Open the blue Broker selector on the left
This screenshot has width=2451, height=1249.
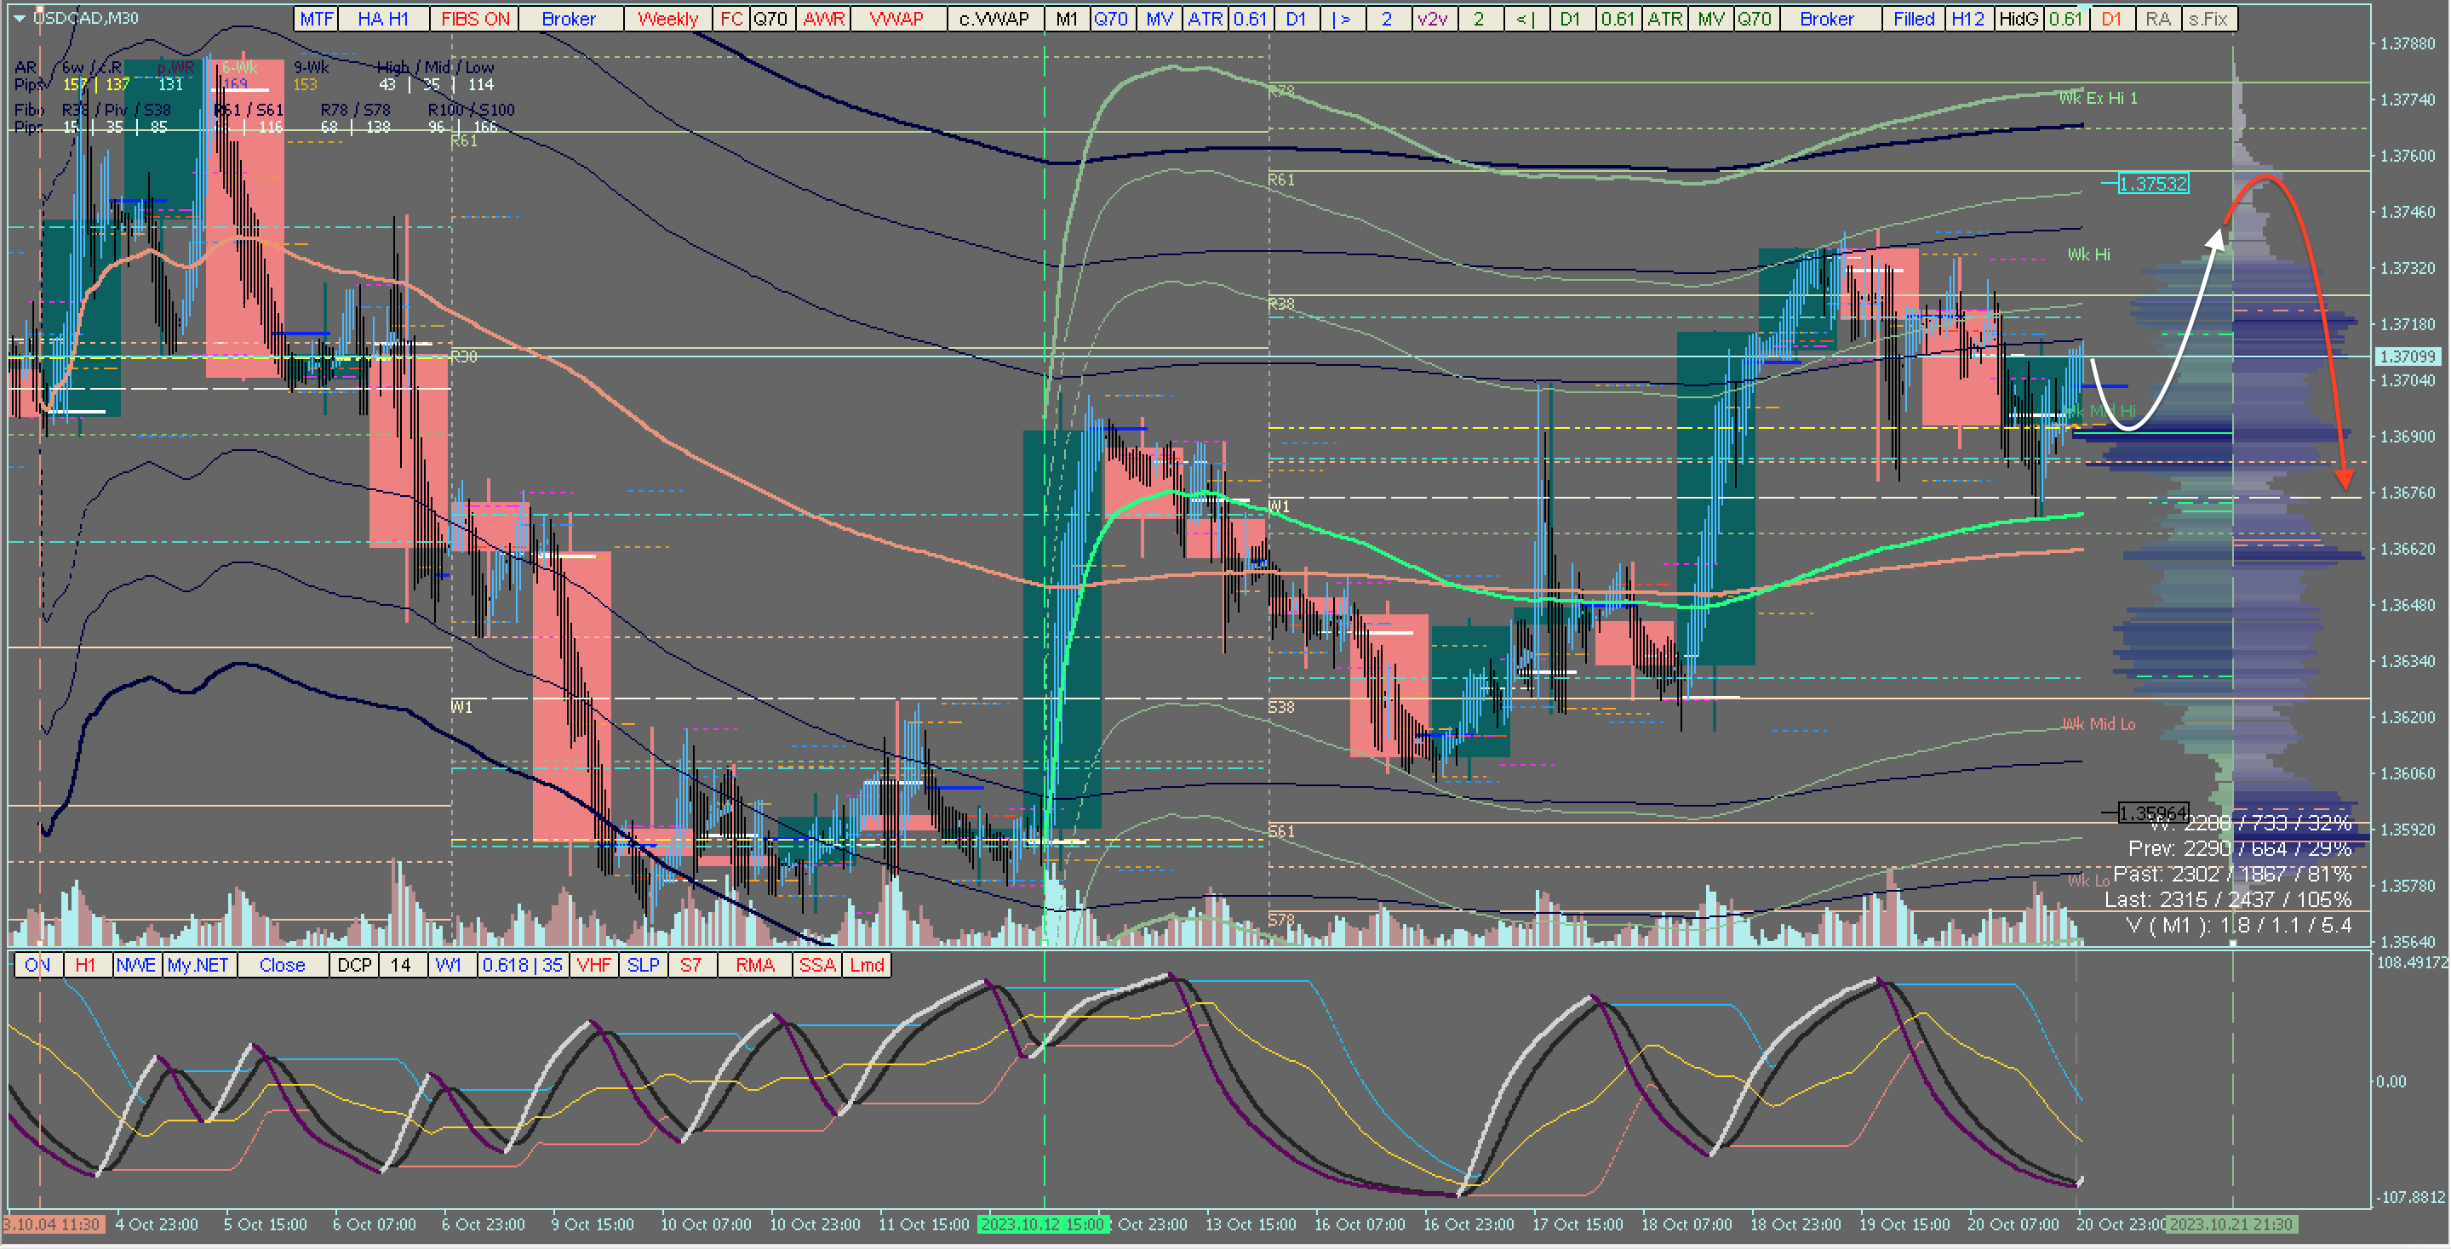[568, 19]
